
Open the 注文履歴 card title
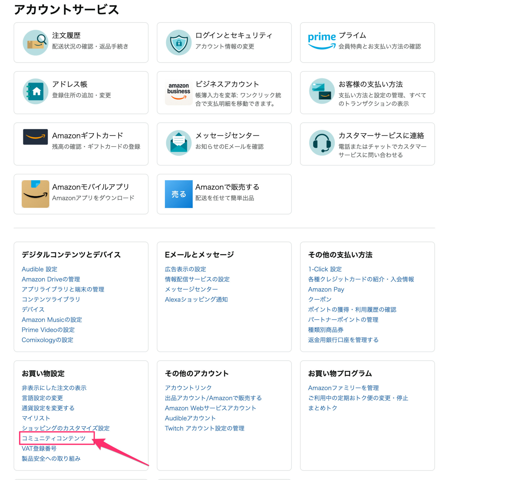(66, 35)
